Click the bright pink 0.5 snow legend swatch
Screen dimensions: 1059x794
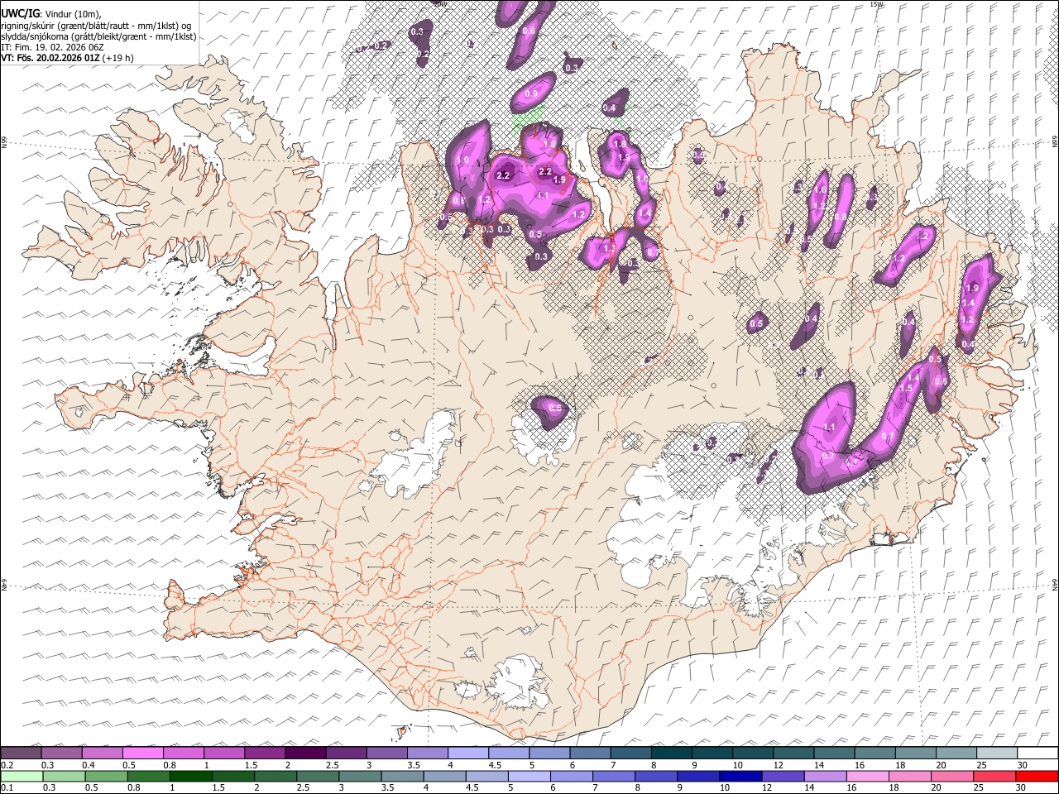[x=142, y=753]
